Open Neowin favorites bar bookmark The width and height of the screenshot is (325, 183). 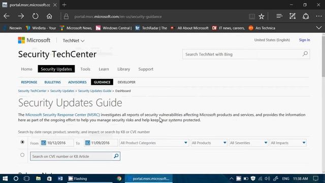click(13, 28)
